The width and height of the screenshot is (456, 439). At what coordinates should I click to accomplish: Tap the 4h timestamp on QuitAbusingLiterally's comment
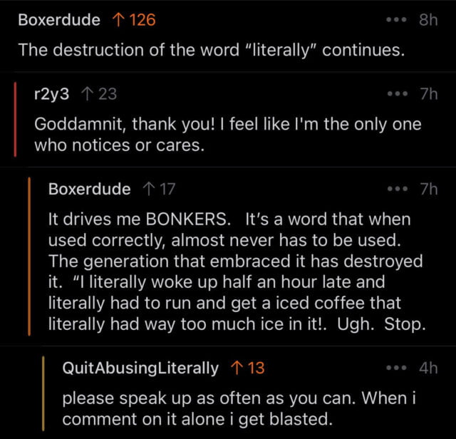[428, 368]
